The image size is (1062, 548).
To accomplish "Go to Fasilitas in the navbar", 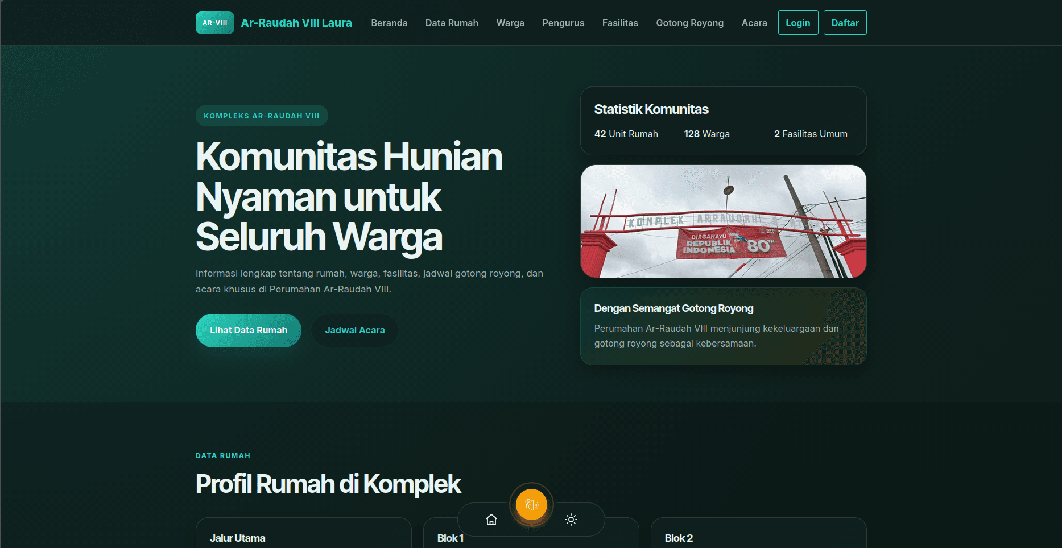I will 620,23.
